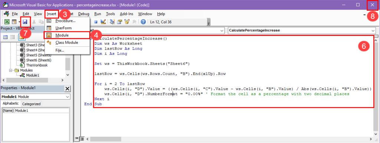
Task: Close the Properties - Module1 pane
Action: point(68,89)
